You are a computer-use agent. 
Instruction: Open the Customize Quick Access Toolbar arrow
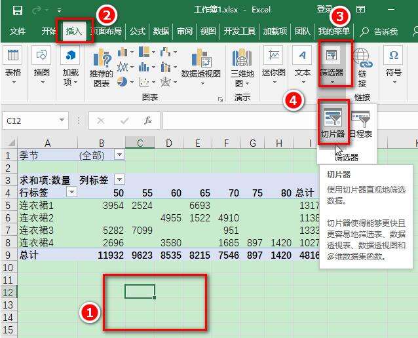coord(59,10)
